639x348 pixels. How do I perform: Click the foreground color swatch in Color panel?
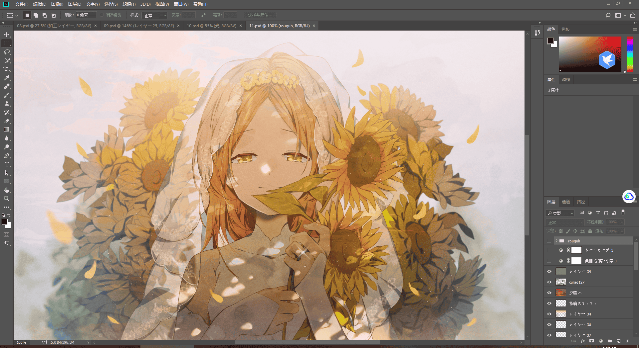tap(550, 41)
